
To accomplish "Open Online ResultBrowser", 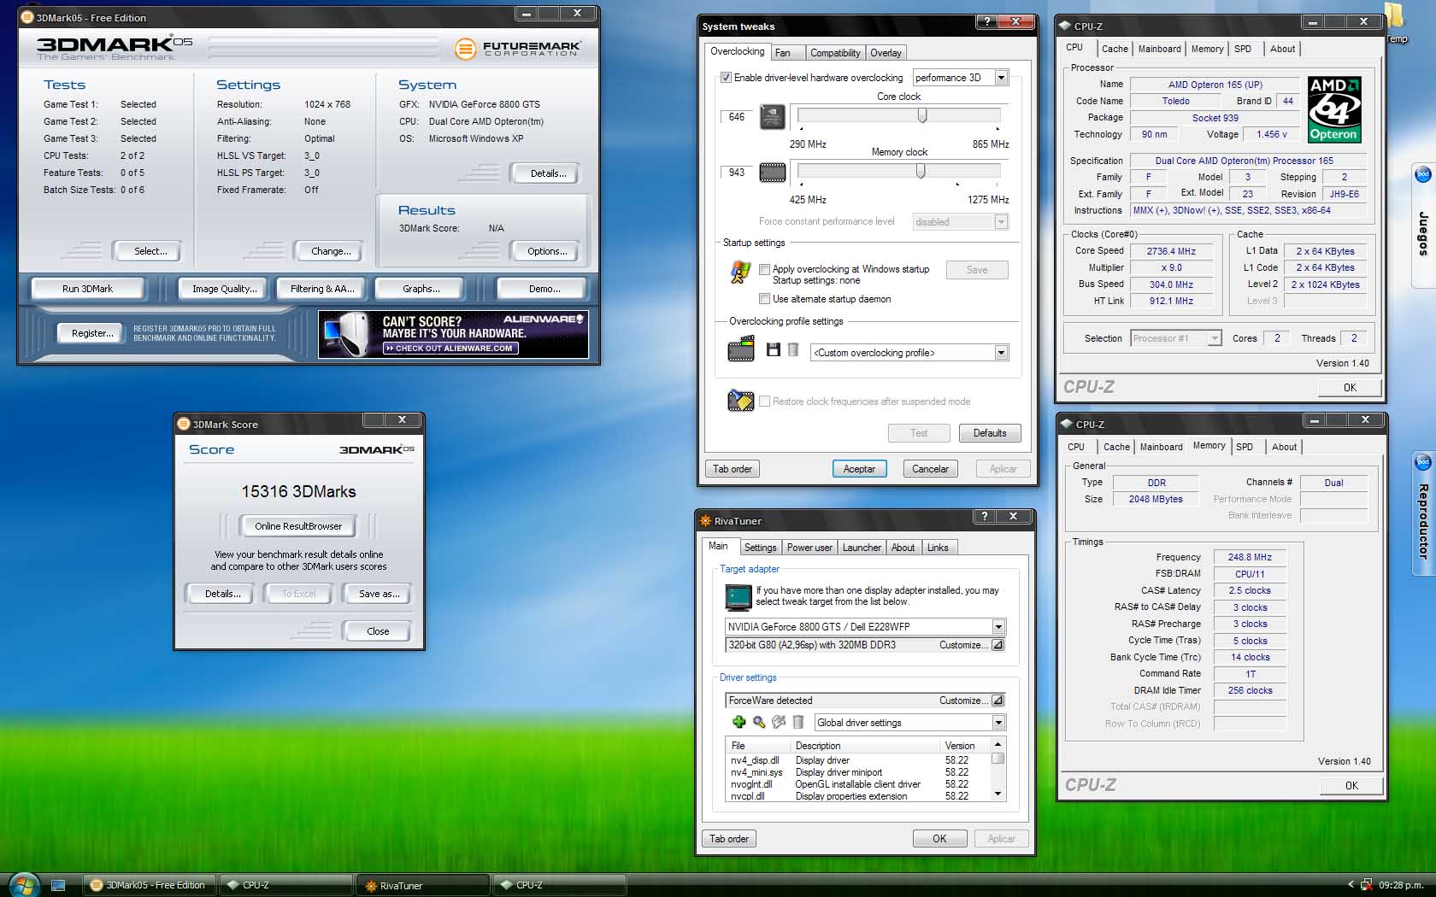I will [x=298, y=526].
